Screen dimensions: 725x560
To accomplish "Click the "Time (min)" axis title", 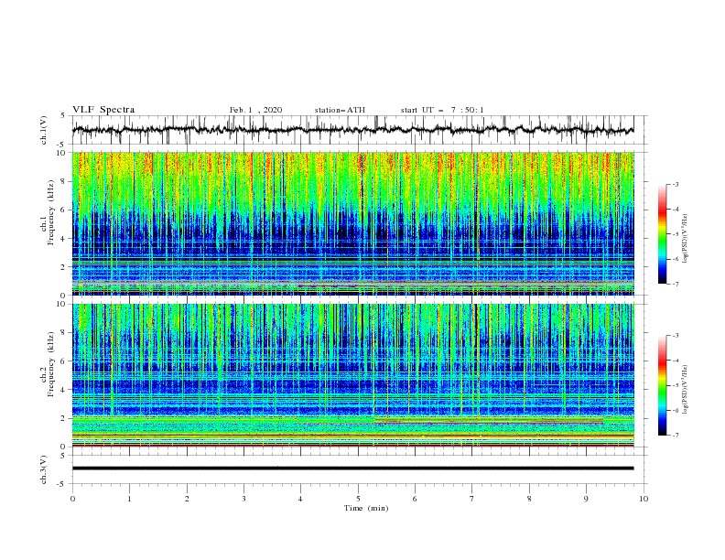I will point(366,508).
